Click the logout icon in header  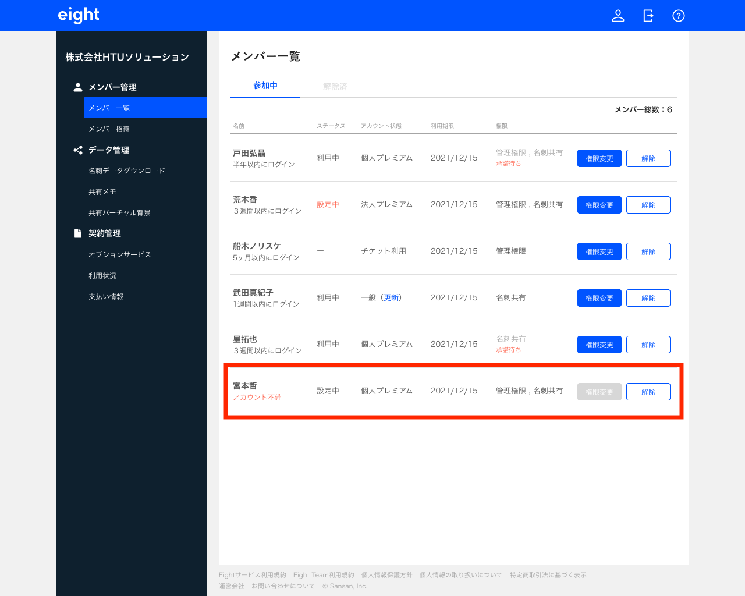coord(648,16)
